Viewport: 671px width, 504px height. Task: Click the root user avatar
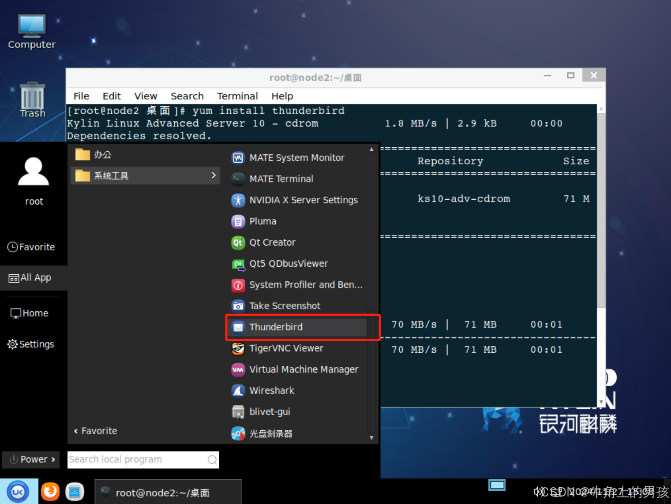coord(34,172)
